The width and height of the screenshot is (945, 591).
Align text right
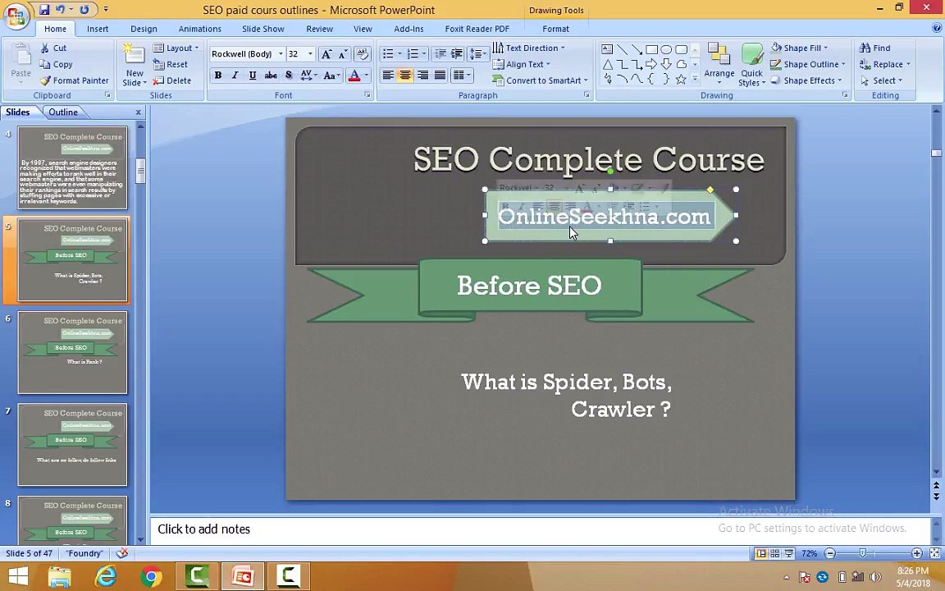coord(422,75)
